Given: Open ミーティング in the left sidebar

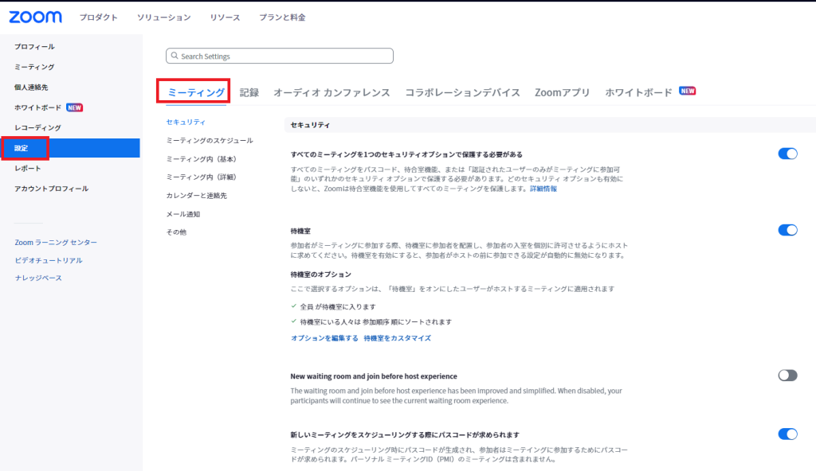Looking at the screenshot, I should (x=34, y=67).
